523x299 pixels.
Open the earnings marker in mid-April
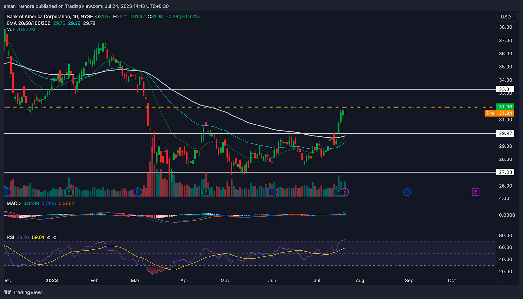pos(206,192)
